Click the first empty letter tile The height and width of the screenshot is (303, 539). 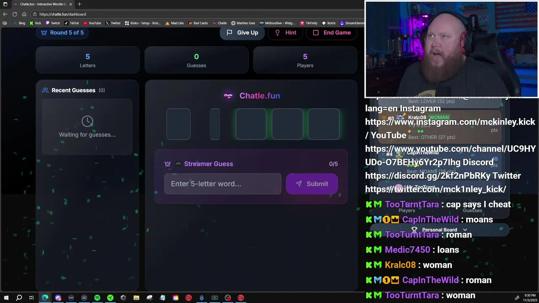[x=179, y=124]
